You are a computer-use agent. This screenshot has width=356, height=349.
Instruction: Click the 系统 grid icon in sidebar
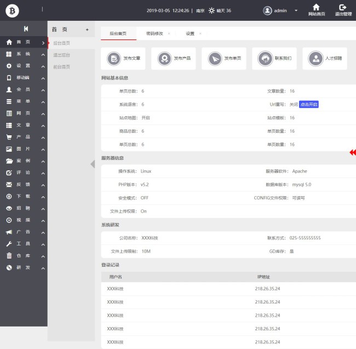tap(9, 54)
